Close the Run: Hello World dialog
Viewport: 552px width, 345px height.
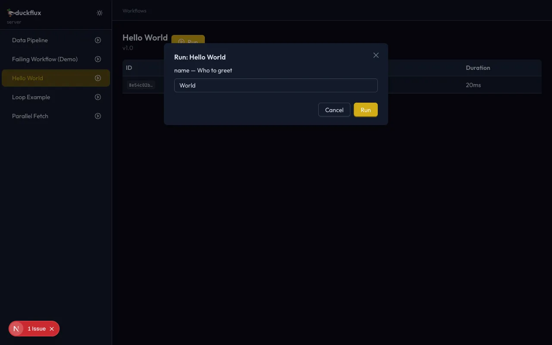coord(376,55)
